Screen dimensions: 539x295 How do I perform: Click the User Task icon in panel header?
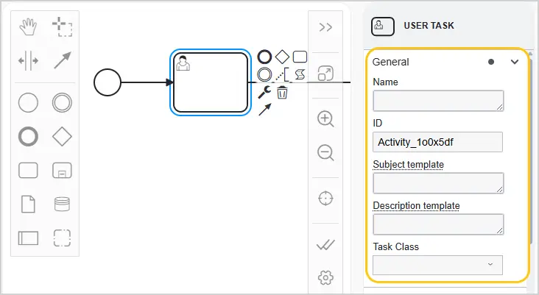tap(383, 26)
